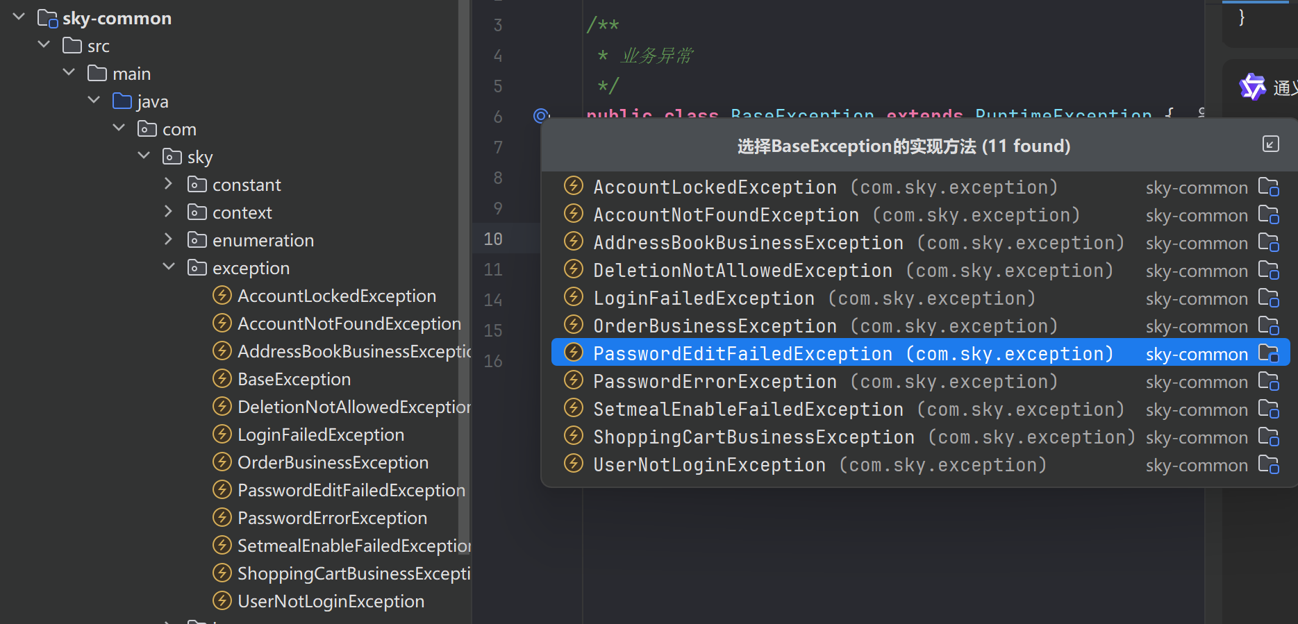This screenshot has width=1298, height=624.
Task: Click module icon beside AccountLockedException row in popup
Action: 1268,187
